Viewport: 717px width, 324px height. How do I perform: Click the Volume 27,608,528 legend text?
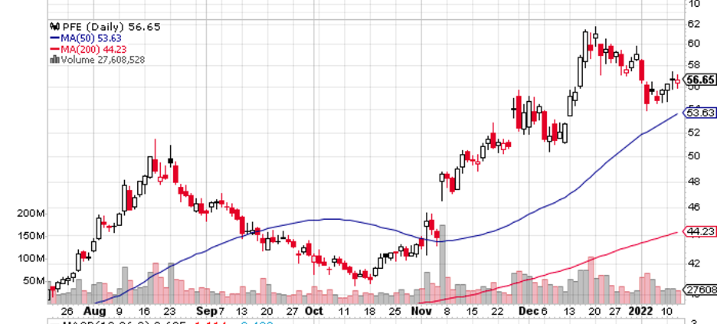[x=103, y=60]
